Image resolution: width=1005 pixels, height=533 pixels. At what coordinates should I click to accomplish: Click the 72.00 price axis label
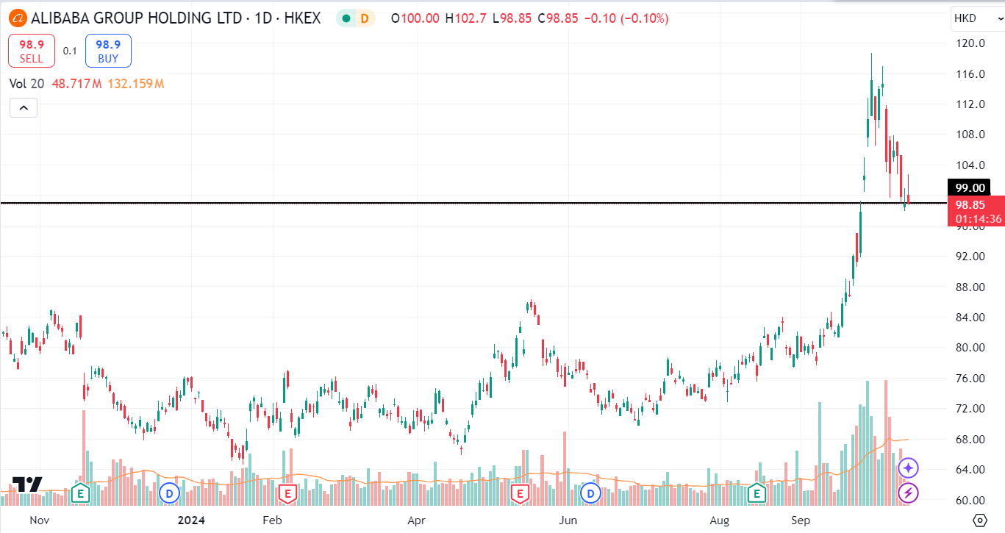(971, 409)
